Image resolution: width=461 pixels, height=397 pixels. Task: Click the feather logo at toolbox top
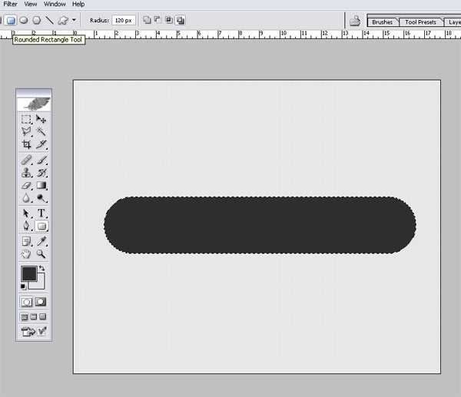pyautogui.click(x=34, y=104)
